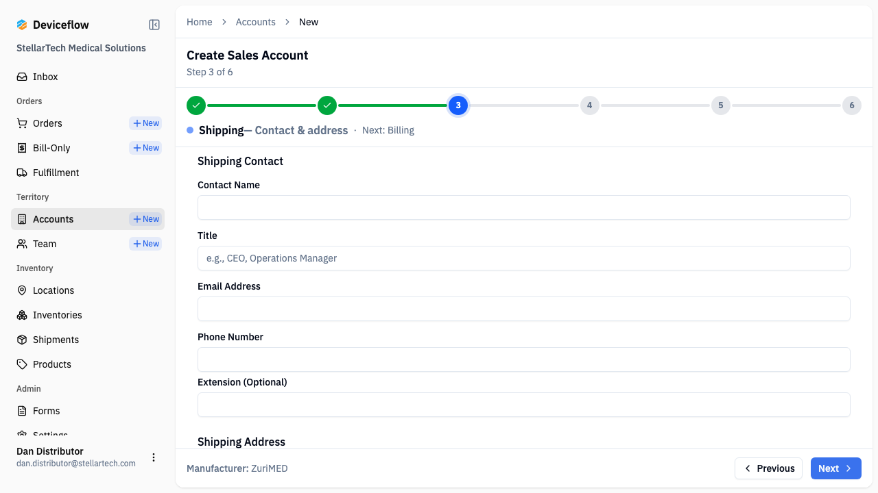Click the Inventories icon
Viewport: 878px width, 493px height.
coord(22,315)
